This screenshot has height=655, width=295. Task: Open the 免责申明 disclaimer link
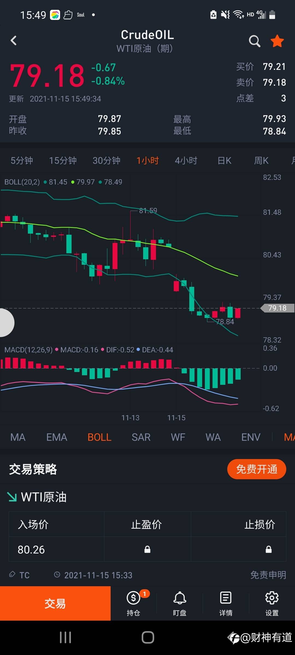coord(268,575)
